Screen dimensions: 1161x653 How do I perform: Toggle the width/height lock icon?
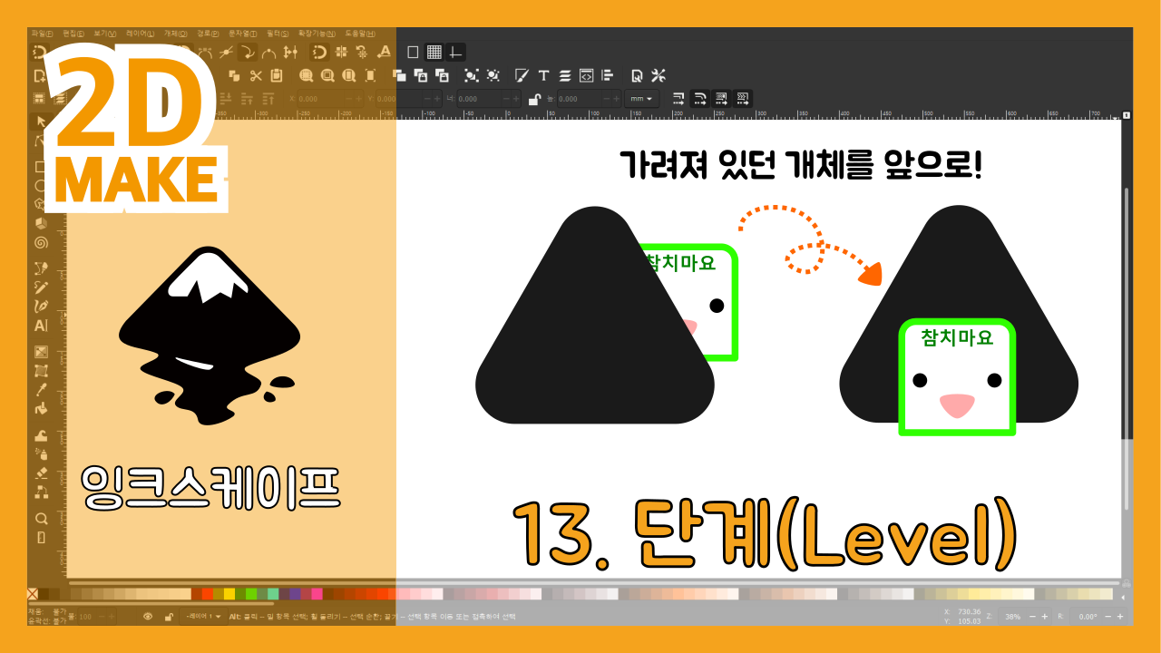point(535,98)
